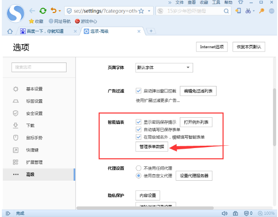Expand the hidden menu chevron
Image resolution: width=278 pixels, height=217 pixels.
tap(170, 2)
